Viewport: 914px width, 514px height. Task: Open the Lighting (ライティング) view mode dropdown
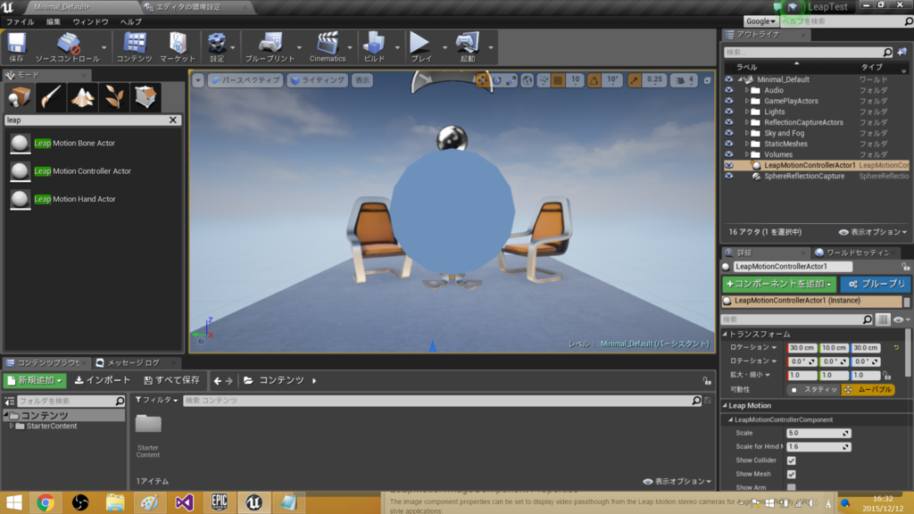coord(317,80)
